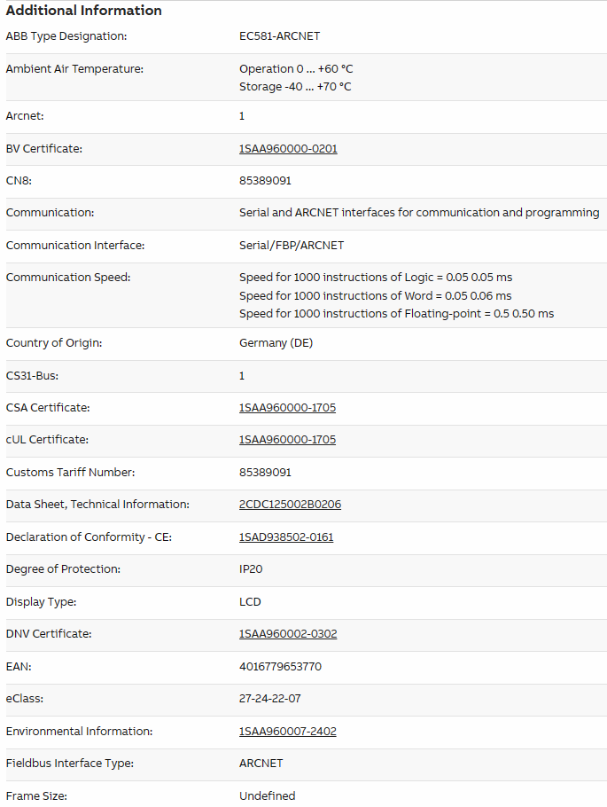
Task: Click the Degree of Protection label
Action: pyautogui.click(x=63, y=569)
